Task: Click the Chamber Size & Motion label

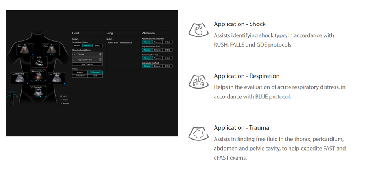Action: [x=81, y=50]
